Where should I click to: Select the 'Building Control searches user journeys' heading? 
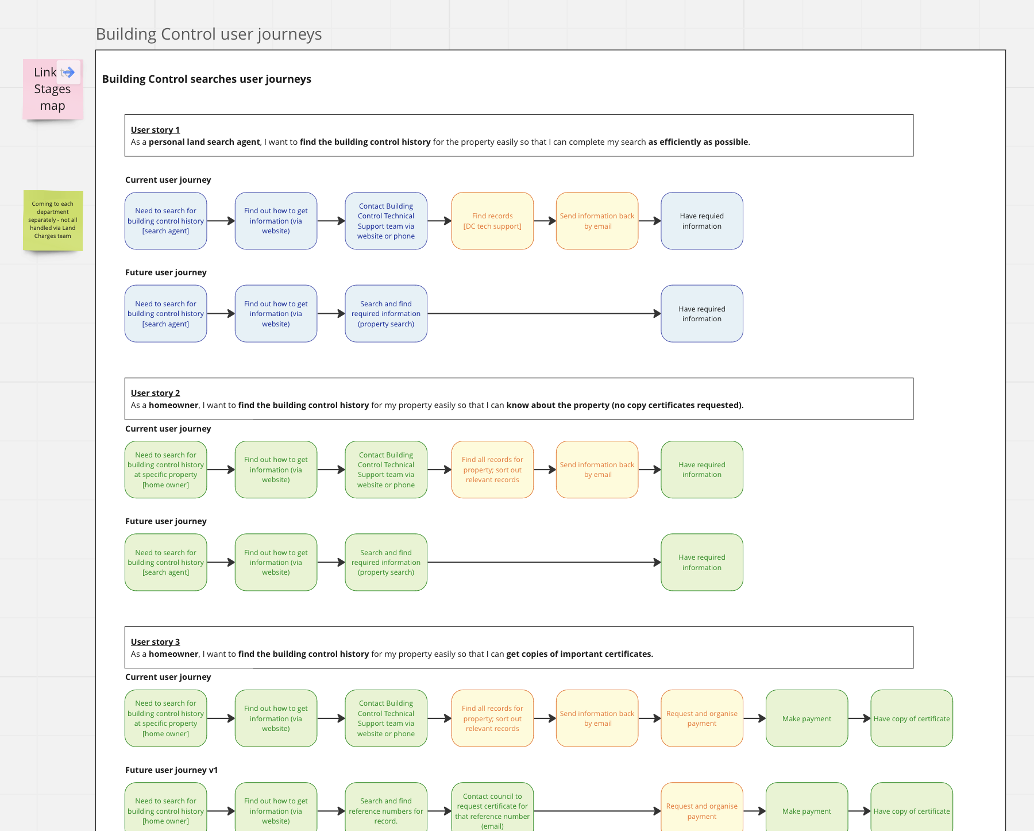206,79
